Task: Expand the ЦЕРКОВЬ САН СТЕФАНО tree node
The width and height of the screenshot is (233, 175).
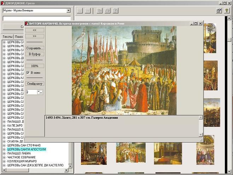Action: click(4, 146)
